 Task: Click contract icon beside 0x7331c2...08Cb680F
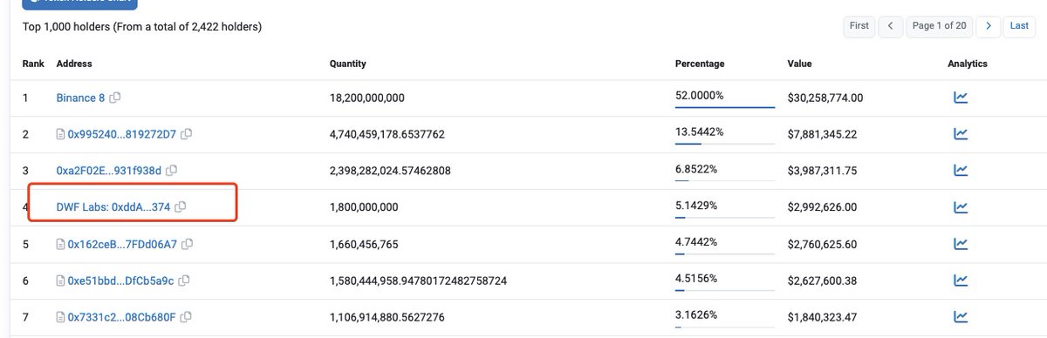coord(61,317)
